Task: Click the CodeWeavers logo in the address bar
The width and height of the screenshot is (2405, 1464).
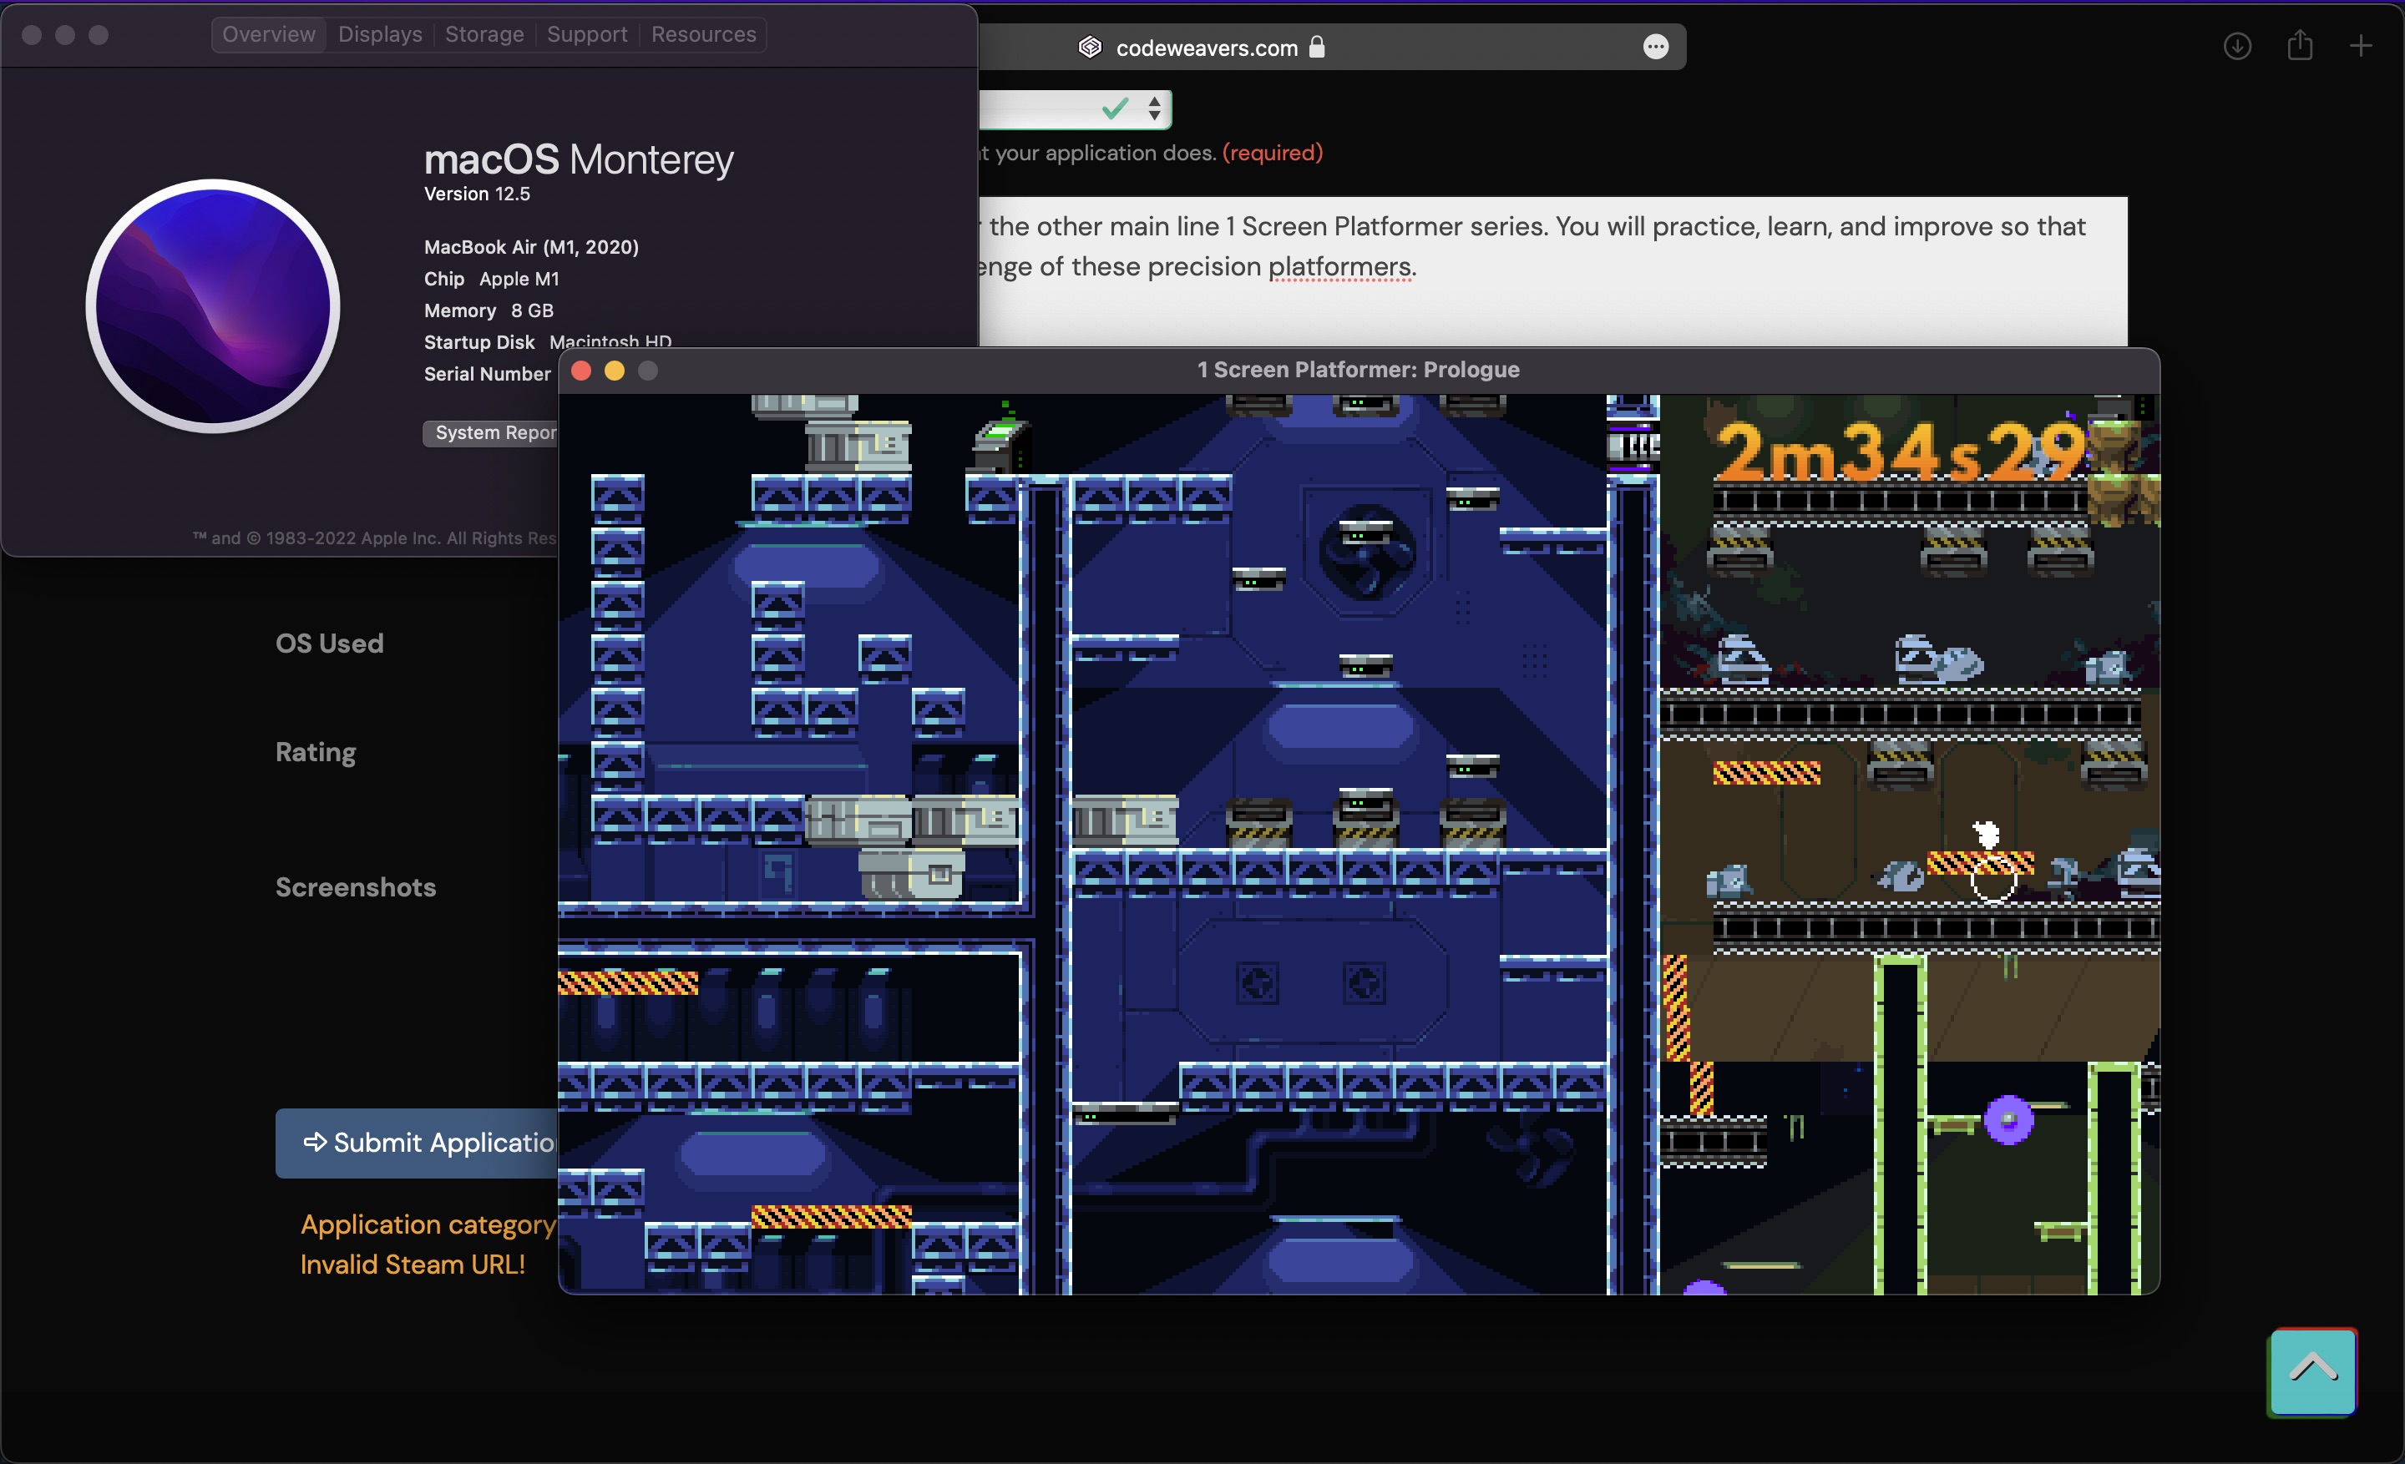Action: click(1089, 47)
